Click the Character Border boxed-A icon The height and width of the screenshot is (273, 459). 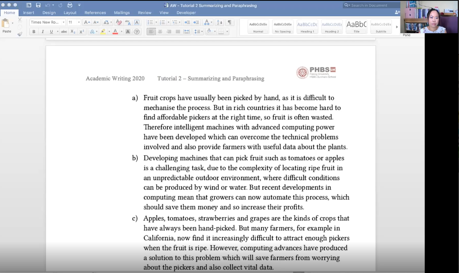point(137,22)
